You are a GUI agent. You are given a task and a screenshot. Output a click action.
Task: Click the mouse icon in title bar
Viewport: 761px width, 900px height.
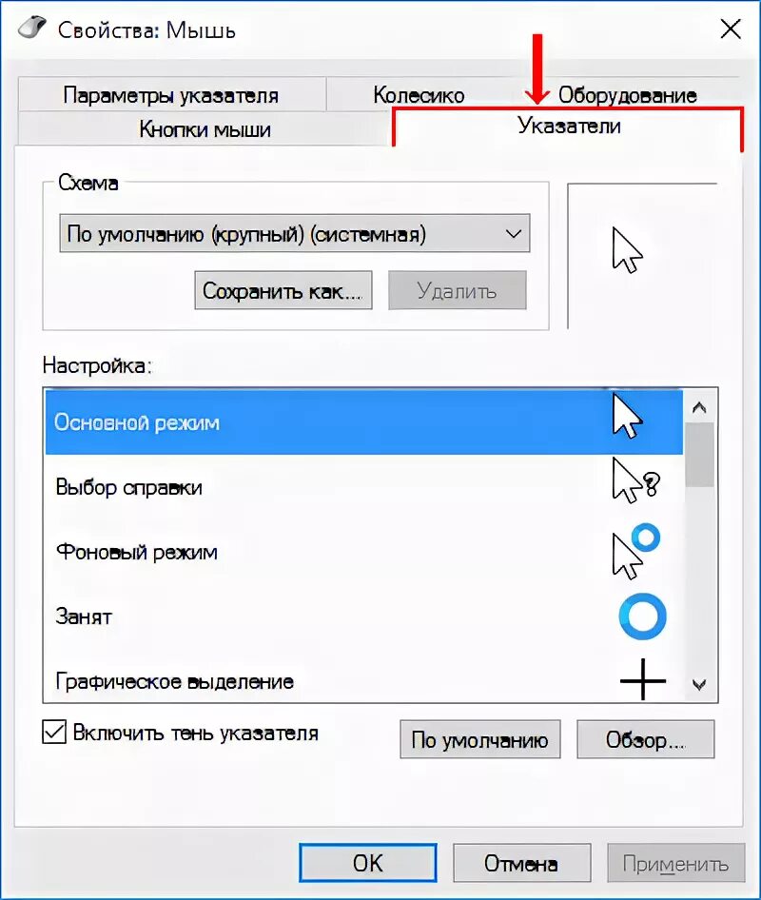point(31,27)
